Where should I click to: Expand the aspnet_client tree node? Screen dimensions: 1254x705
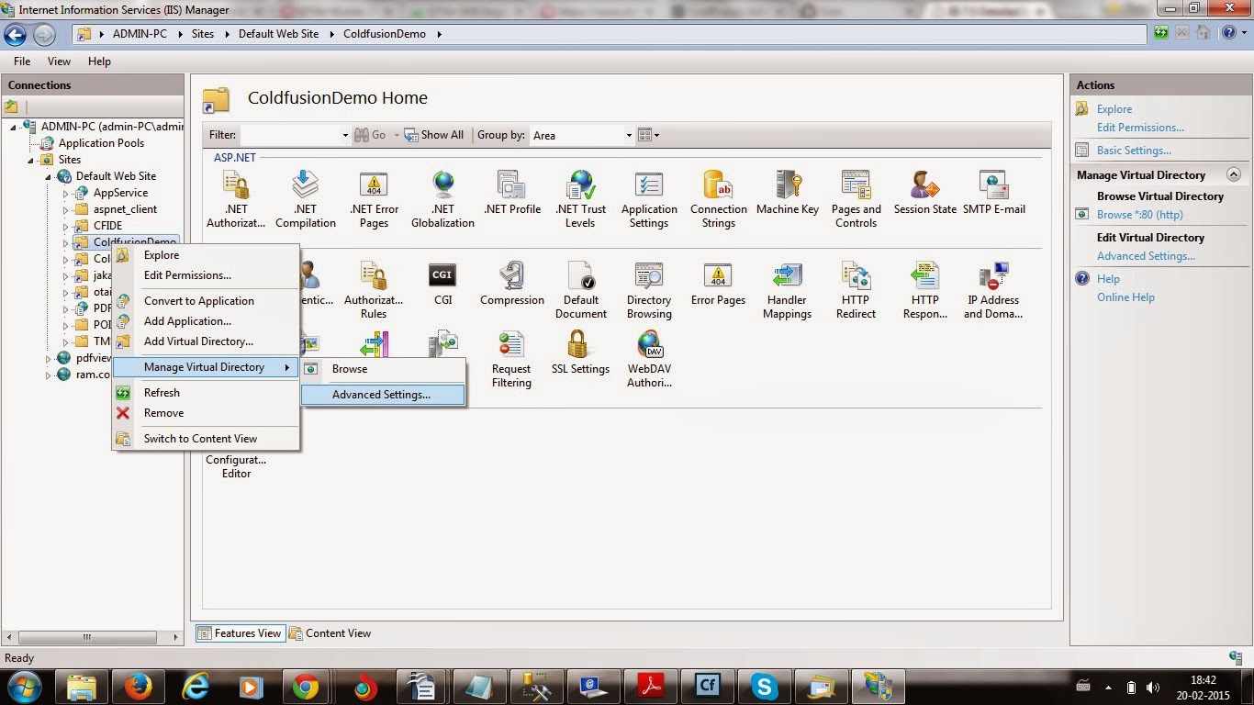coord(66,210)
